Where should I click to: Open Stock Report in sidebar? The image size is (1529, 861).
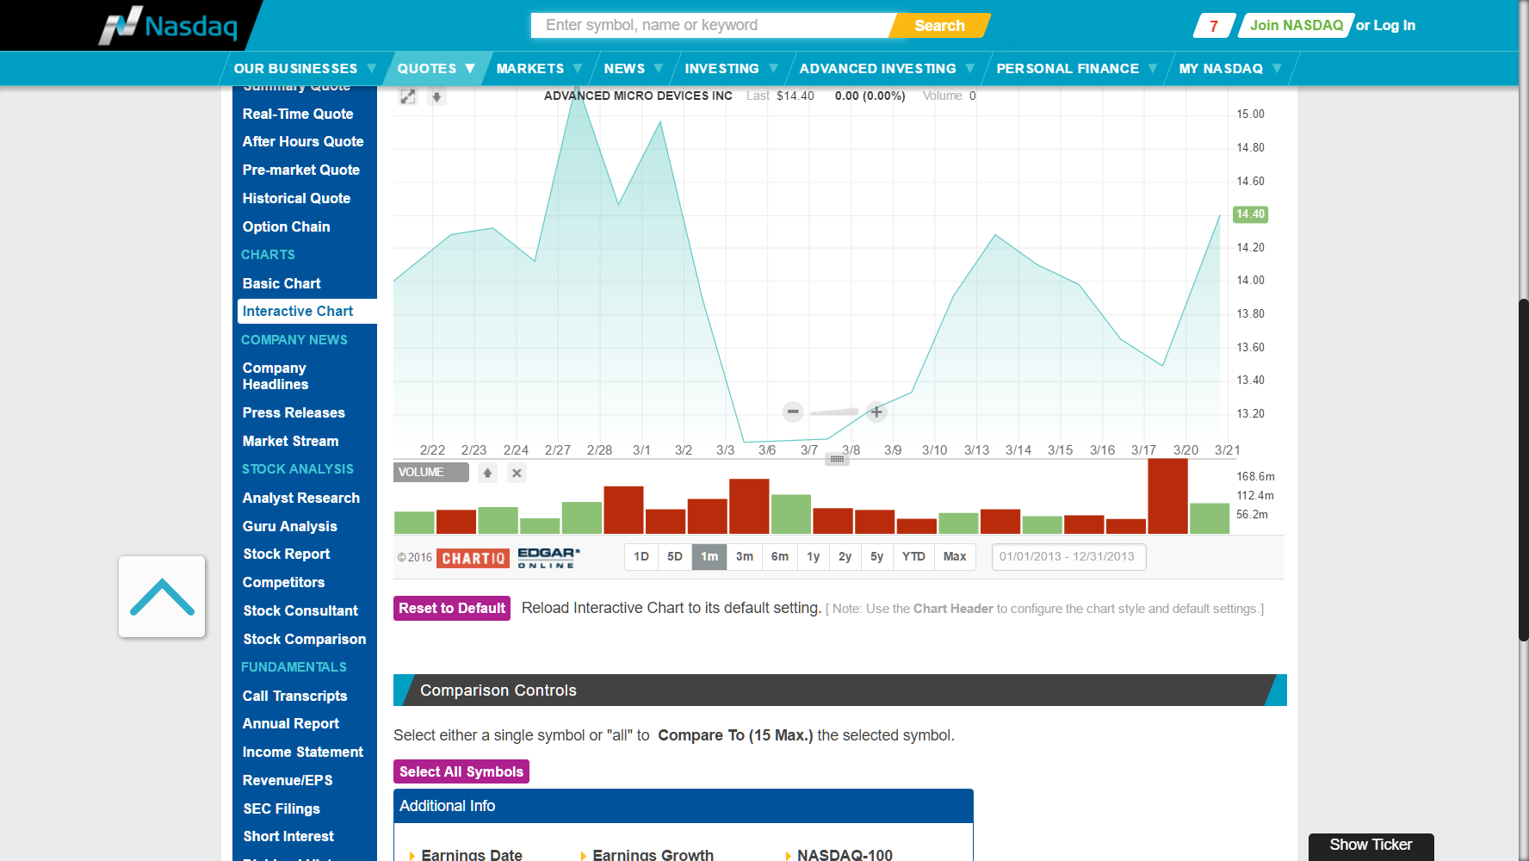(287, 554)
